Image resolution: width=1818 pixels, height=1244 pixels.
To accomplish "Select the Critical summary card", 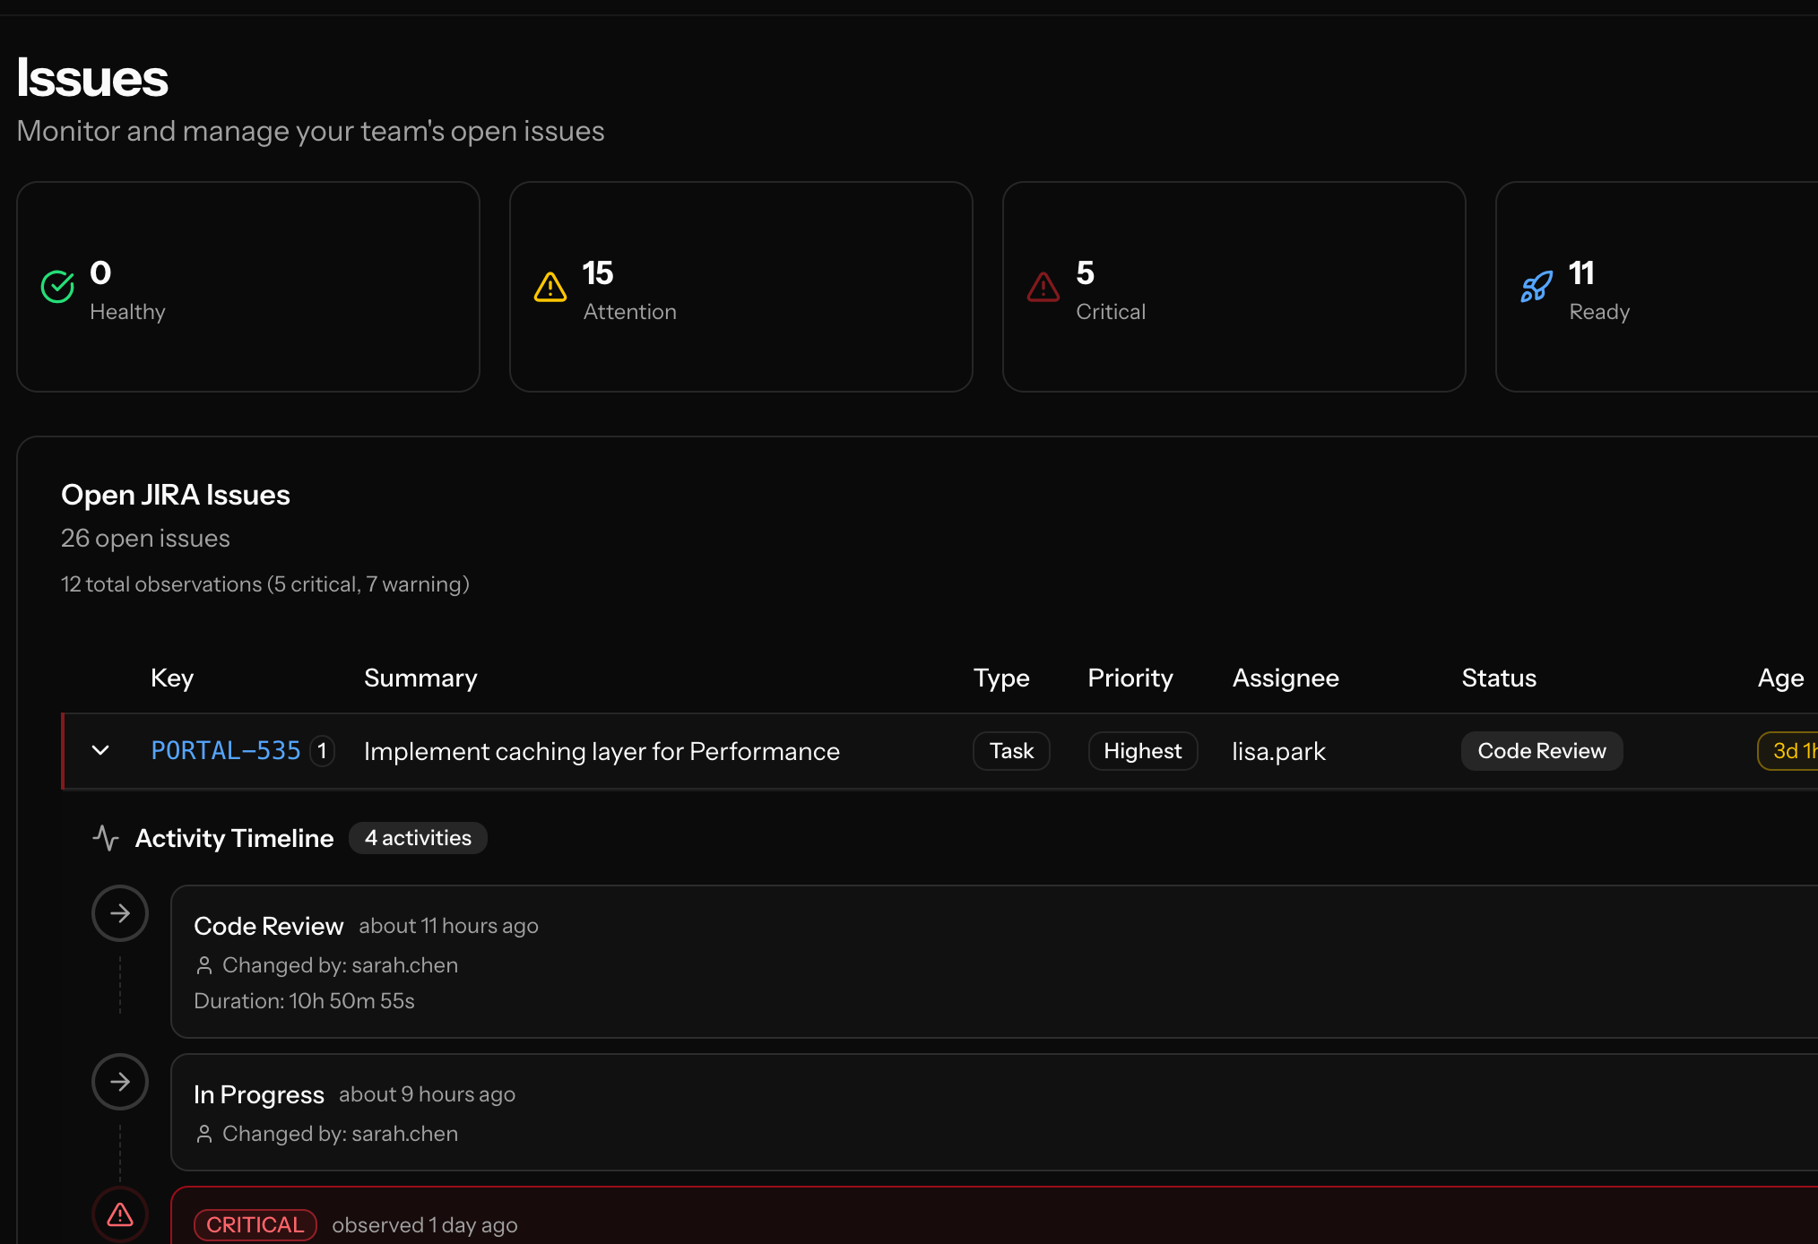I will pyautogui.click(x=1234, y=287).
